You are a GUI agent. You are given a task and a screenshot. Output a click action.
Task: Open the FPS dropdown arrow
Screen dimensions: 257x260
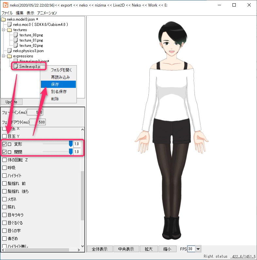tap(198, 249)
